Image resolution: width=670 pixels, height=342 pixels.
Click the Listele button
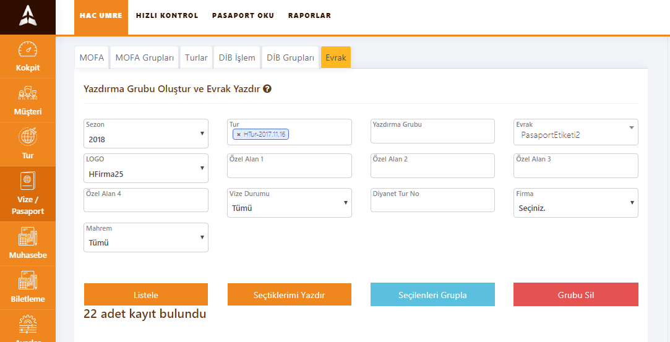tap(146, 294)
